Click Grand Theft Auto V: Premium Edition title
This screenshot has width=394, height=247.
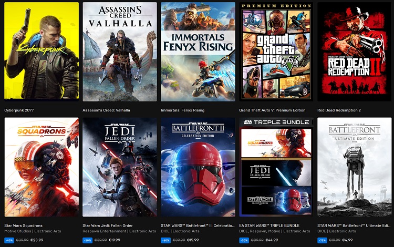pos(272,110)
